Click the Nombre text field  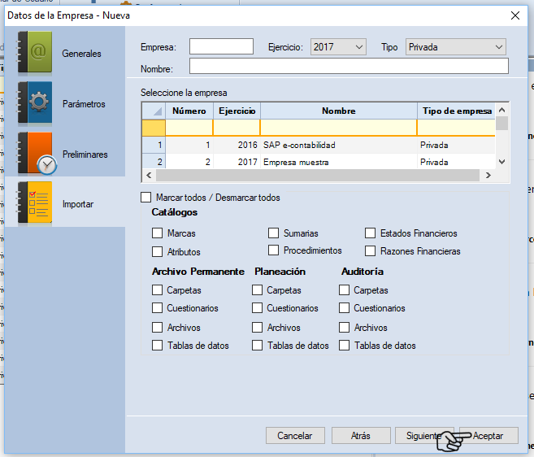coord(349,67)
